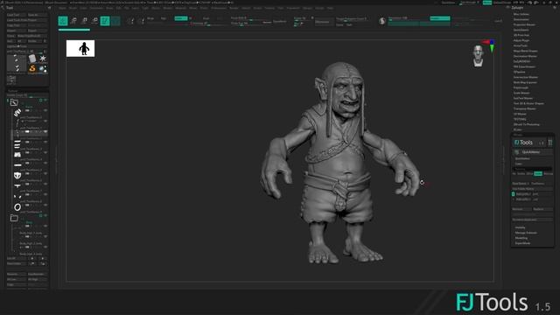Screen dimensions: 560x315
Task: Select the ring-shaped subtool thumbnail
Action: point(17,207)
